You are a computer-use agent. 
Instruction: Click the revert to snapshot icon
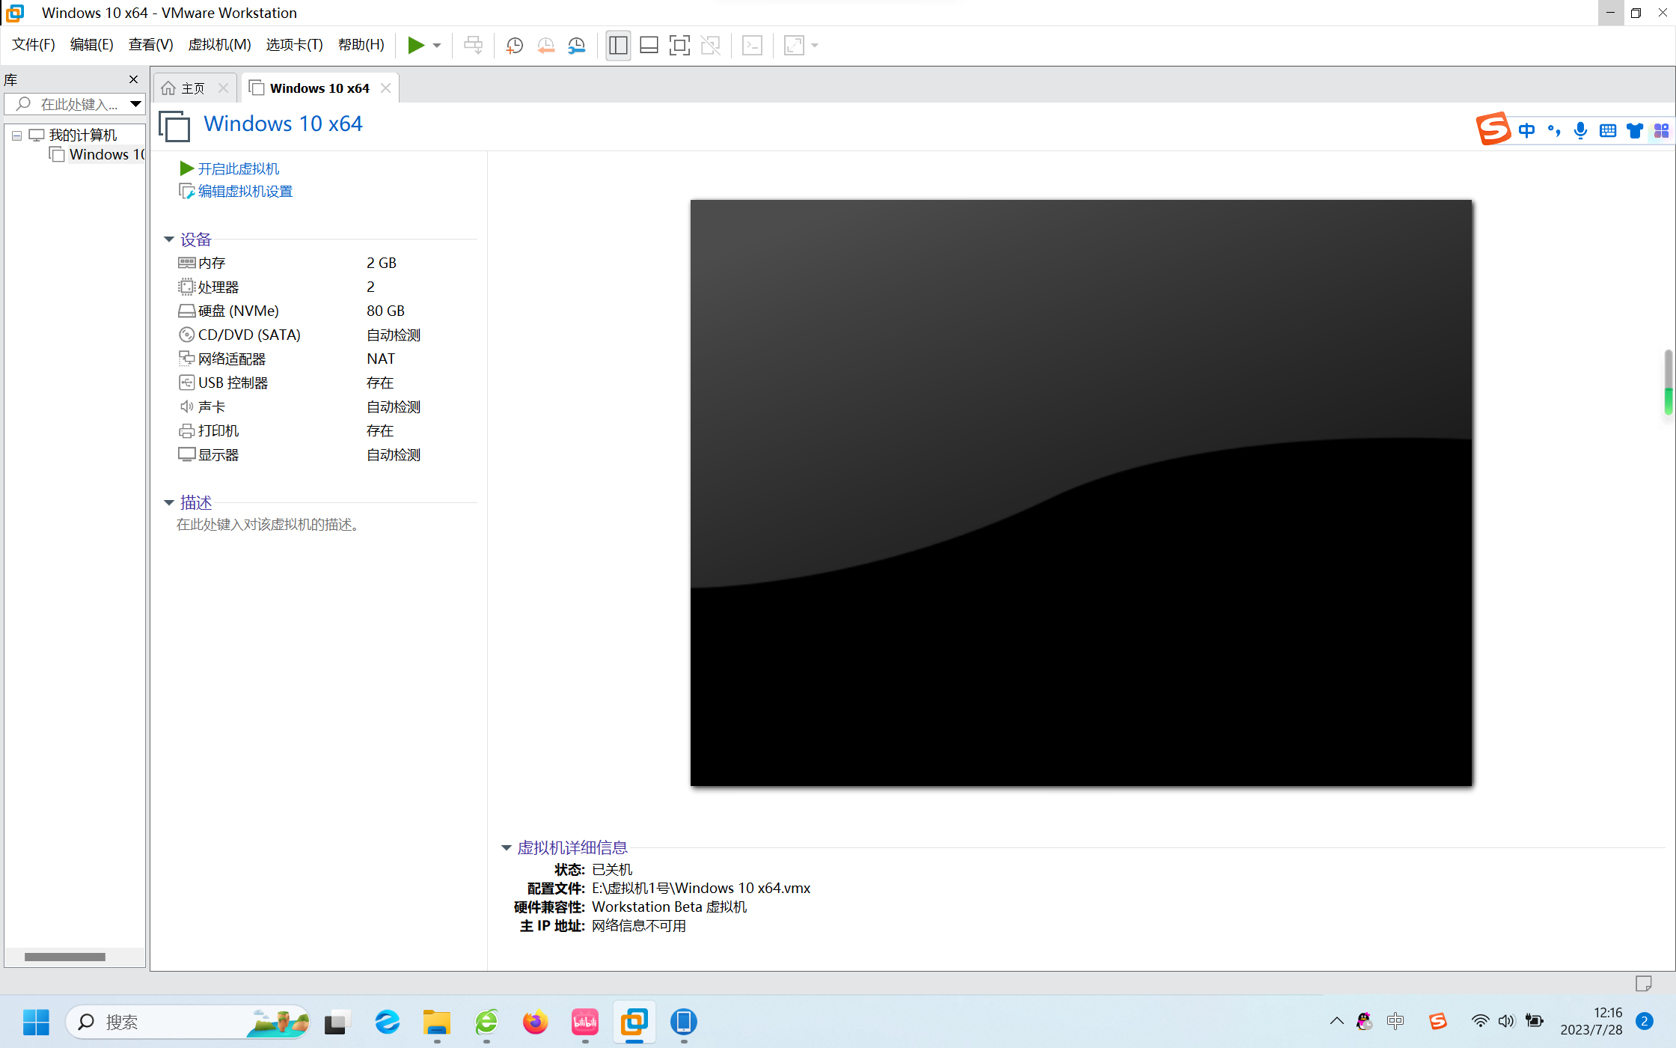[x=545, y=46]
